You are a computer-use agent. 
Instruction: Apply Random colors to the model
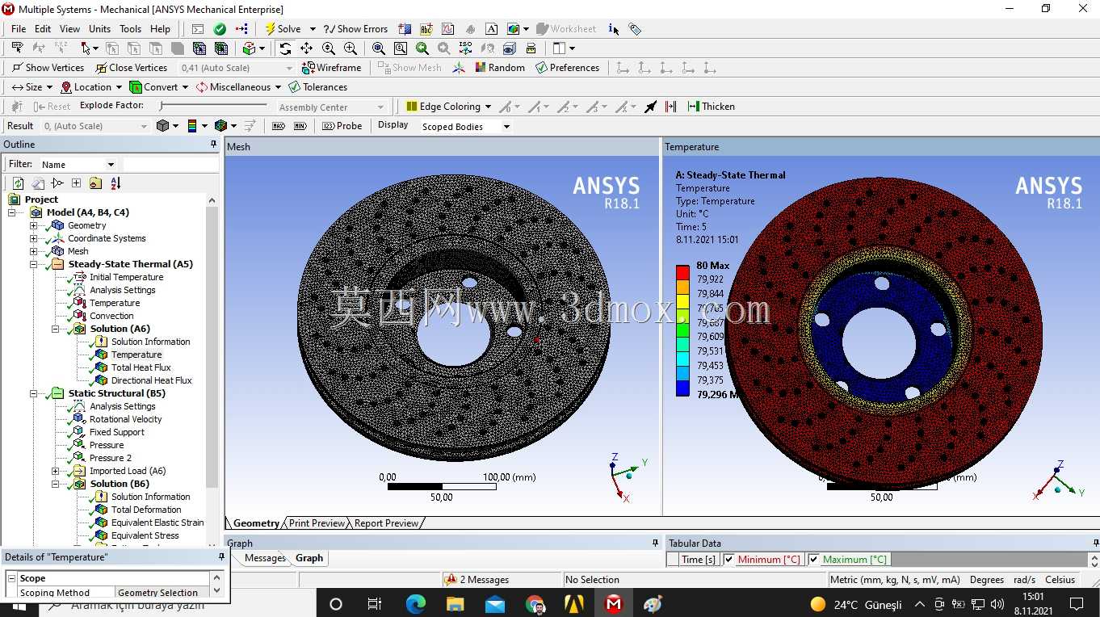[x=499, y=68]
